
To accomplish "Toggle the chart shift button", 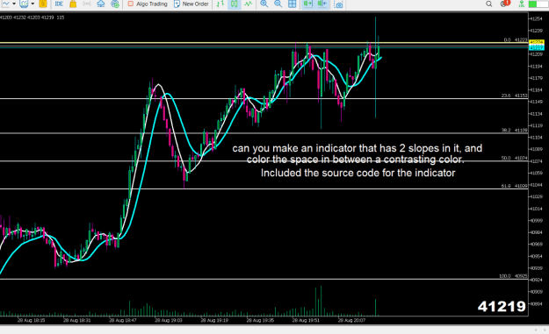I will click(321, 4).
